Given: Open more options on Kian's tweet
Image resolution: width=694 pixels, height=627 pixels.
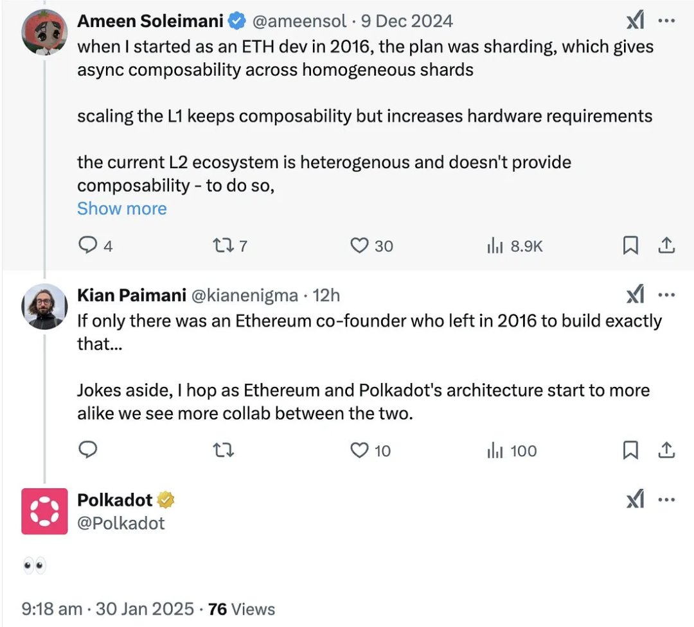Looking at the screenshot, I should (x=666, y=295).
